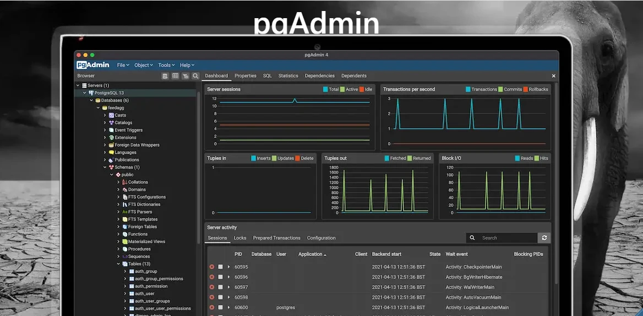Click the Languages node icon
643x316 pixels.
click(x=111, y=152)
